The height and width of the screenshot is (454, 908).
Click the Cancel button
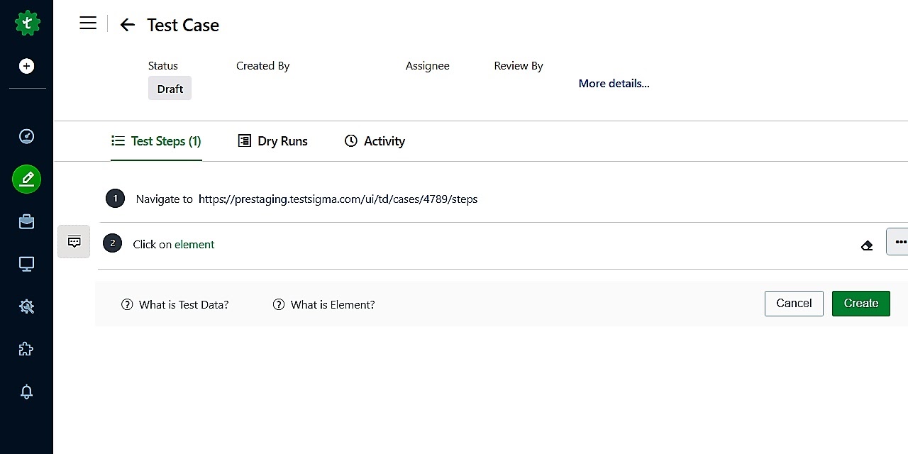(x=794, y=303)
